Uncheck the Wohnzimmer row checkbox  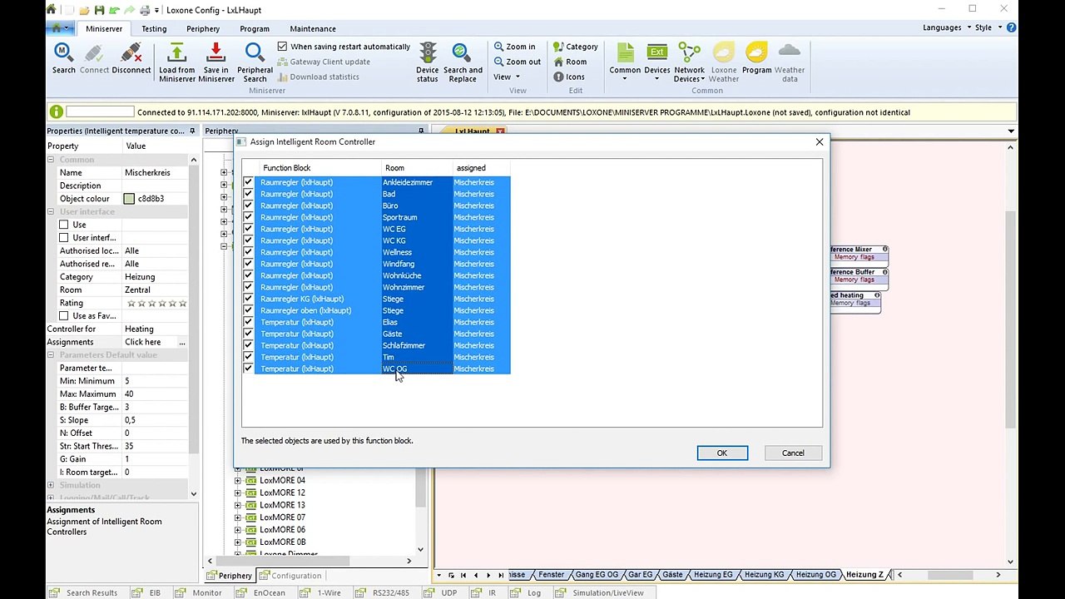[248, 287]
